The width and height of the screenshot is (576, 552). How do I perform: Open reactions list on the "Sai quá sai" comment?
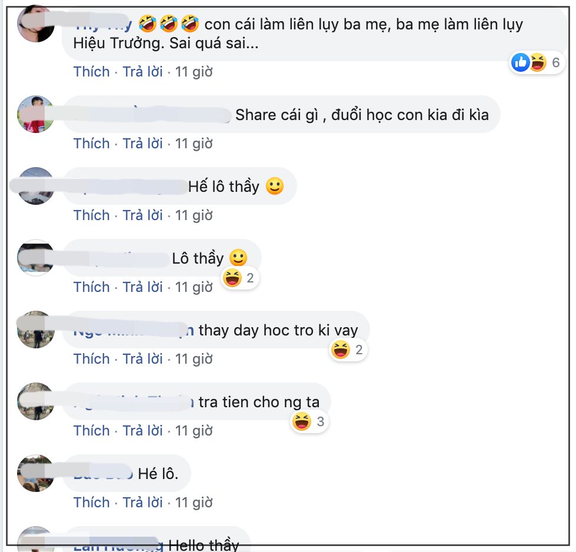[535, 62]
